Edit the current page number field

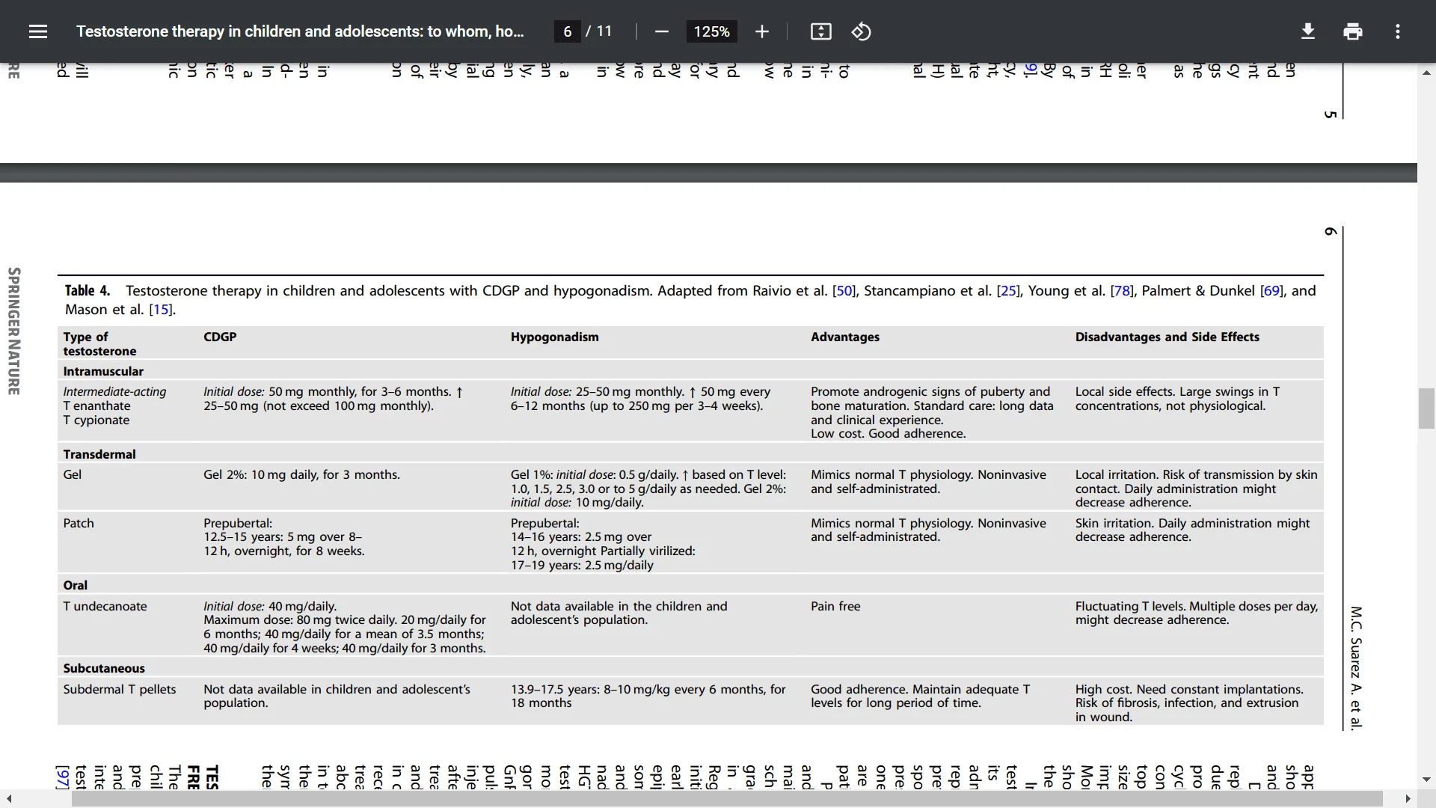click(568, 31)
